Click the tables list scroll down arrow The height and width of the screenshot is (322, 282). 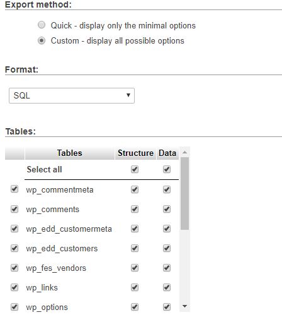(184, 306)
